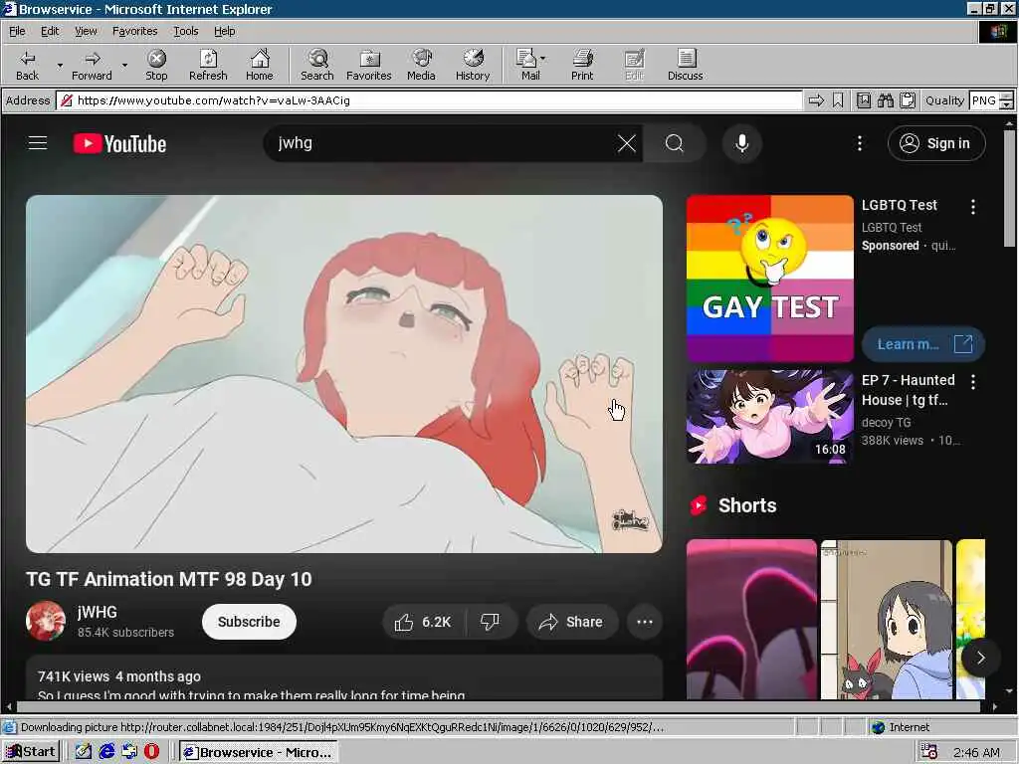Viewport: 1019px width, 764px height.
Task: Subscribe to the jWHG channel
Action: coord(249,622)
